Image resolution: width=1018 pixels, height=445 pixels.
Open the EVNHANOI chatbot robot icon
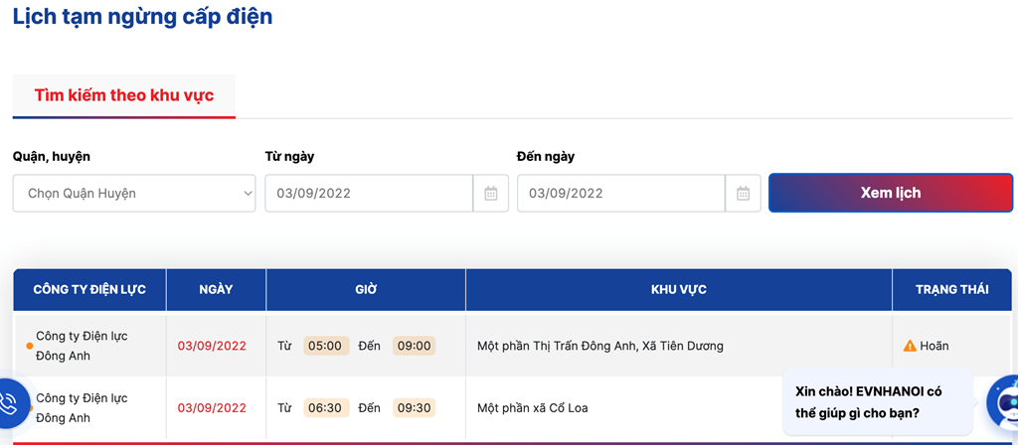click(1003, 403)
